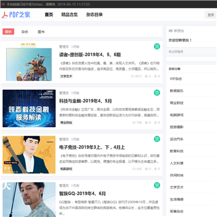This screenshot has height=217, width=217.
Task: Open the VIP杂志 category in sidebar
Action: (176, 79)
